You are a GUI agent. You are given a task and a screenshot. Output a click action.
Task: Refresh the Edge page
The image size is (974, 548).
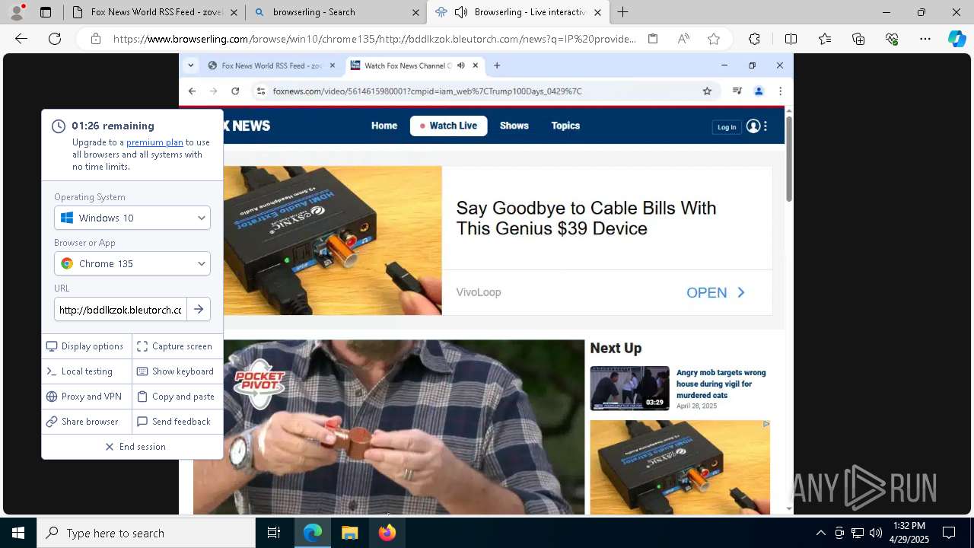(x=55, y=39)
